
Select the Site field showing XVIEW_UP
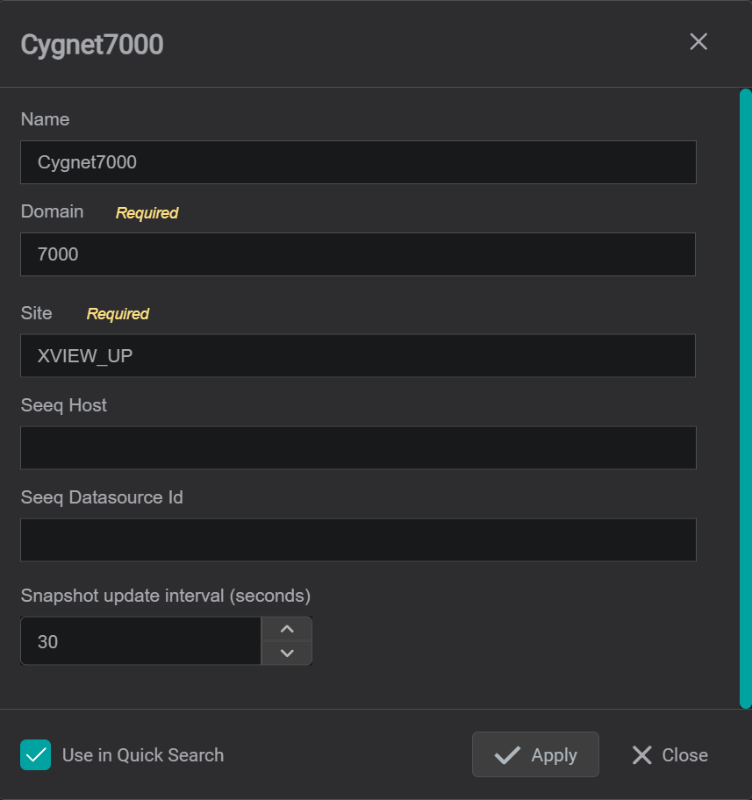(358, 355)
